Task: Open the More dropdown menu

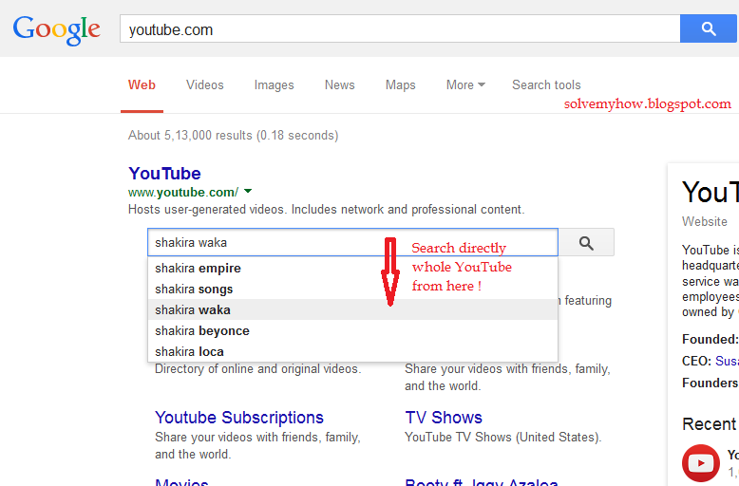Action: pyautogui.click(x=465, y=84)
